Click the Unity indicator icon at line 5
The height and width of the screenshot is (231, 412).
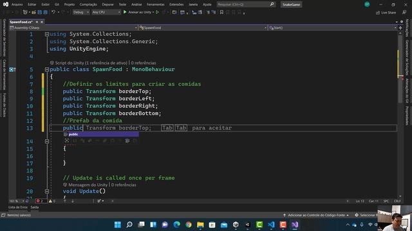(x=12, y=69)
